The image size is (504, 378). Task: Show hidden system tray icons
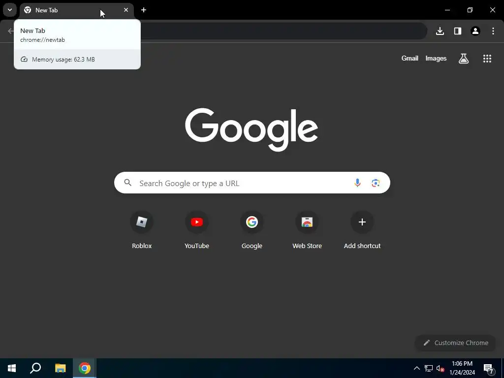416,368
